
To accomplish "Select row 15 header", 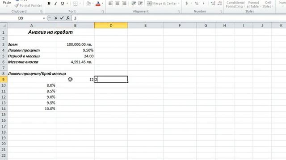I will (4, 115).
